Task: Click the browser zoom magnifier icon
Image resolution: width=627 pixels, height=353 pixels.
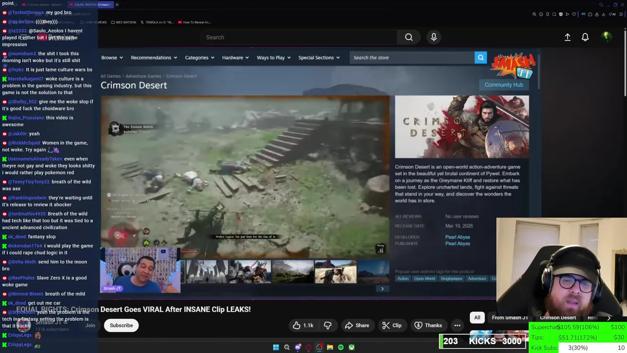Action: click(534, 14)
